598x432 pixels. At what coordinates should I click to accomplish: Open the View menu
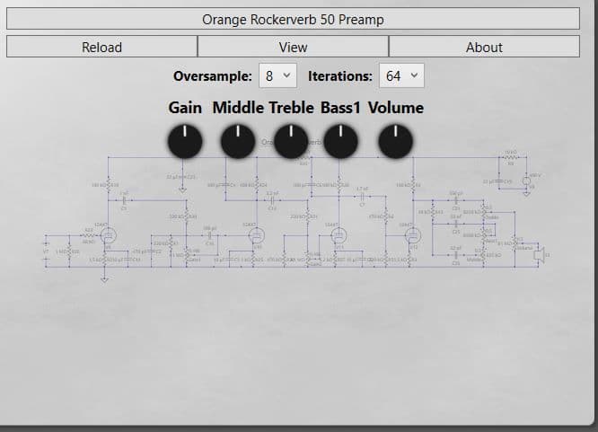coord(293,47)
